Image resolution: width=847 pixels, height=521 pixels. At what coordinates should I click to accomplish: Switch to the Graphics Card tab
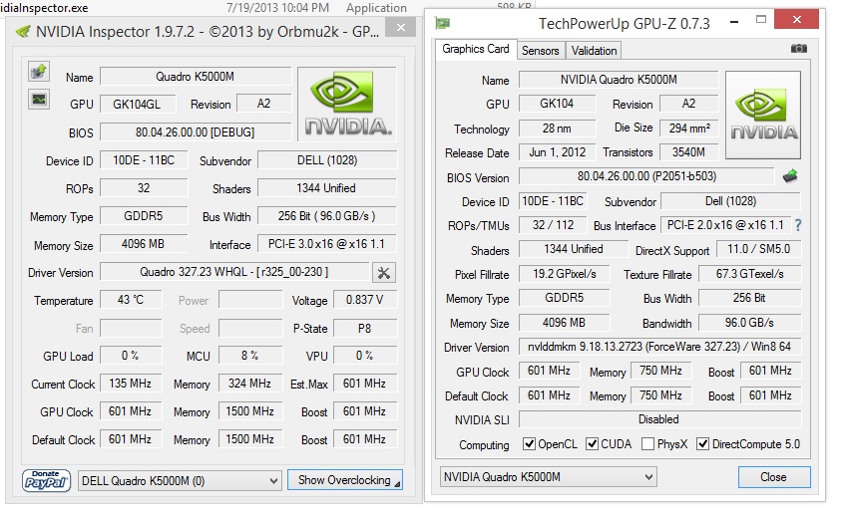pos(476,49)
